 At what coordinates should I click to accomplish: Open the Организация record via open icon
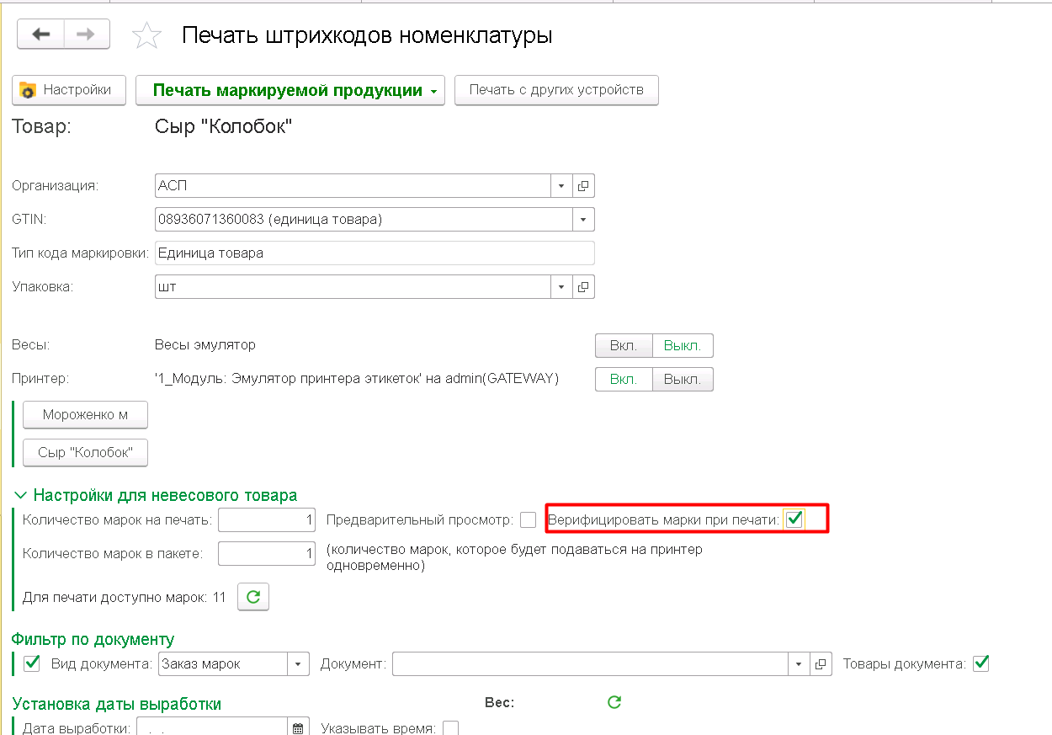click(583, 185)
